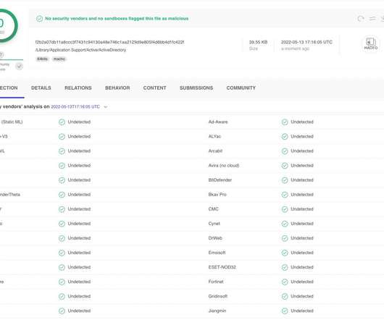Viewport: 384px width, 320px height.
Task: Click the green check icon in the no-detection banner
Action: point(39,19)
